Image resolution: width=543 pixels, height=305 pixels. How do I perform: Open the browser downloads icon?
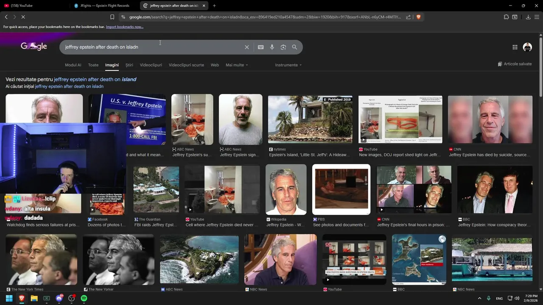pos(528,17)
